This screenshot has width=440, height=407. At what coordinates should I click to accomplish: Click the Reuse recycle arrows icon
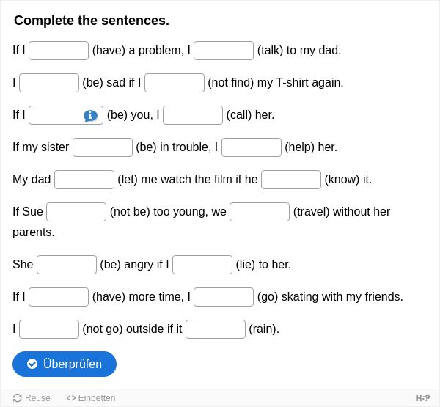coord(18,397)
